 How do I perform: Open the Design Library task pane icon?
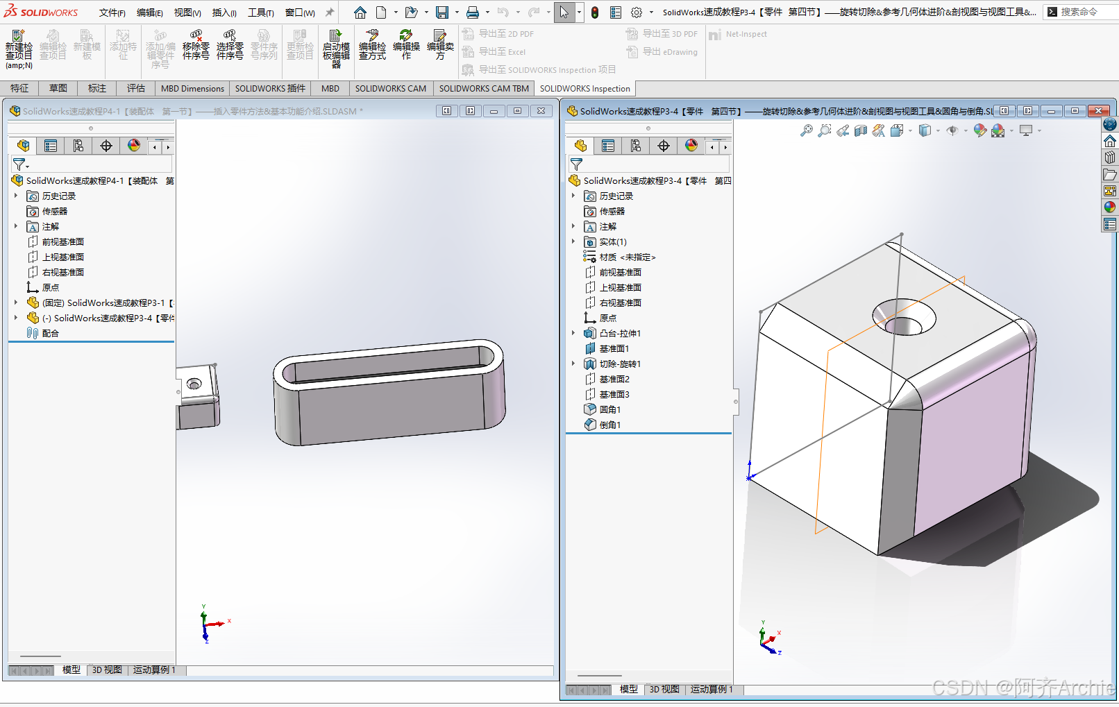[1110, 157]
